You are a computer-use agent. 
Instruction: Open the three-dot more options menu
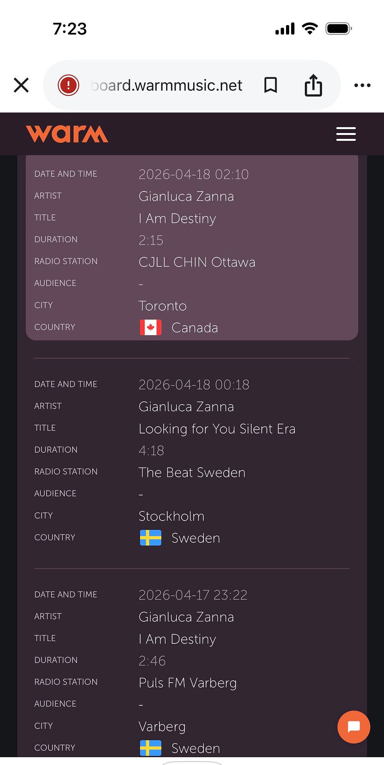point(362,85)
